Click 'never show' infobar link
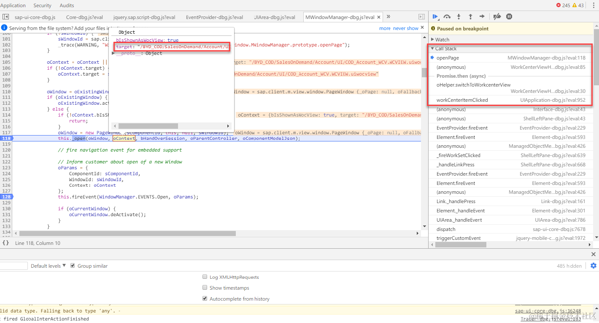This screenshot has height=323, width=599. pos(406,28)
